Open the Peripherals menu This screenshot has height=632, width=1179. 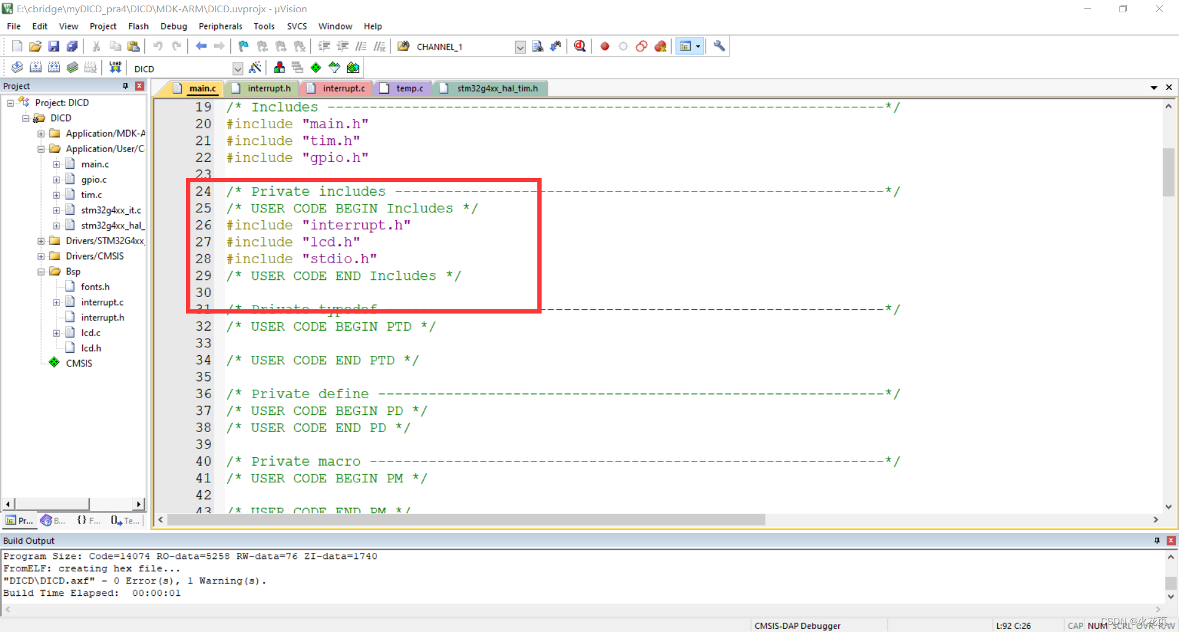click(x=220, y=26)
